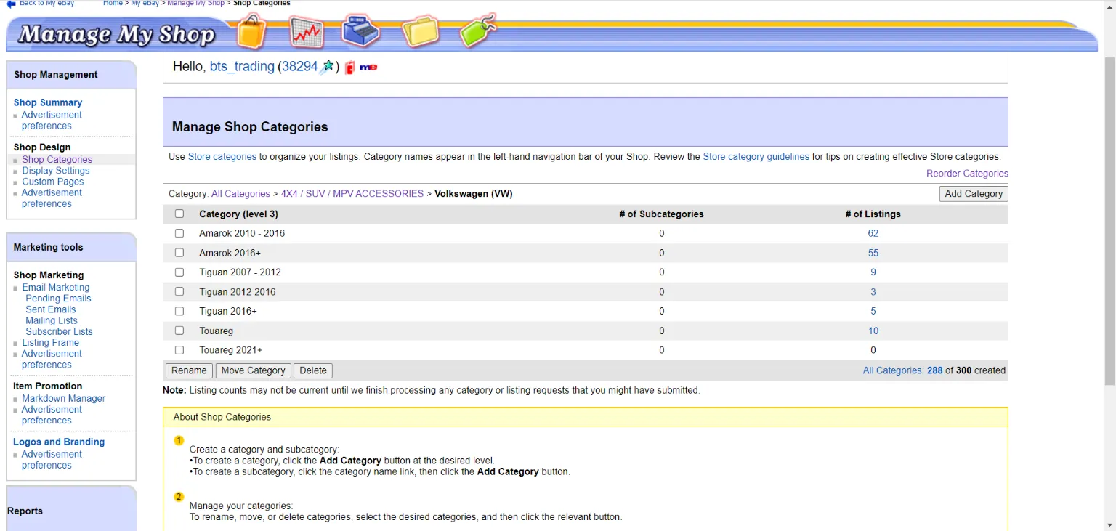Open Store category guidelines link

756,156
